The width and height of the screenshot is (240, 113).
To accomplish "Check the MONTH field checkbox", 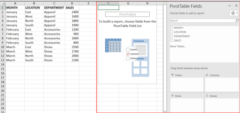I will 172,28.
